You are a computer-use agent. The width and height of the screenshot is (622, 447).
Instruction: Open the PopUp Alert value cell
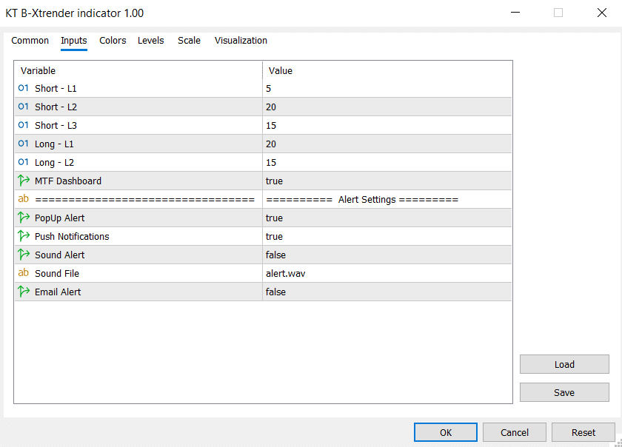[x=387, y=218]
